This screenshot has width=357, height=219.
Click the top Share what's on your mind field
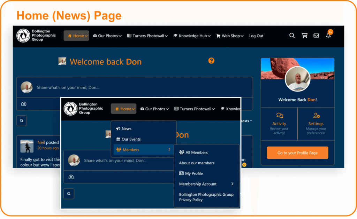(x=139, y=87)
